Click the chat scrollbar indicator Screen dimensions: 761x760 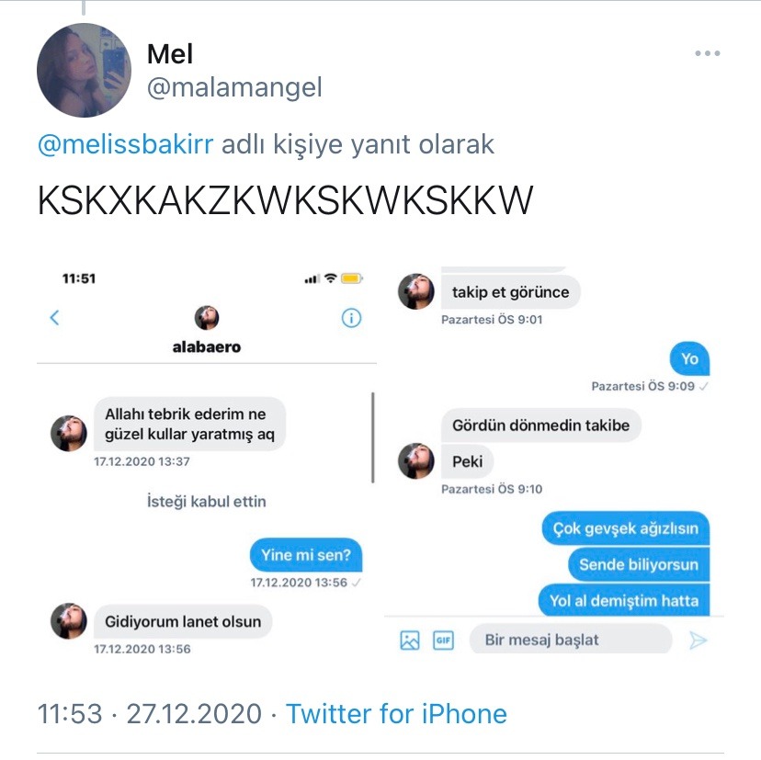pyautogui.click(x=373, y=437)
